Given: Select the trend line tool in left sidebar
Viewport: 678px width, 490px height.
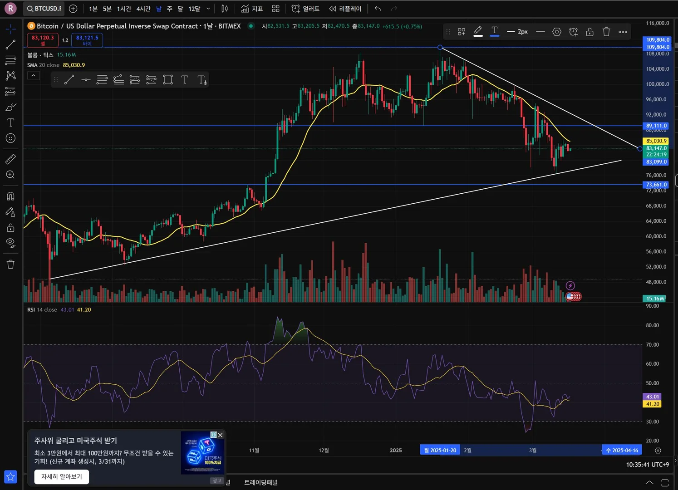Looking at the screenshot, I should pyautogui.click(x=10, y=44).
